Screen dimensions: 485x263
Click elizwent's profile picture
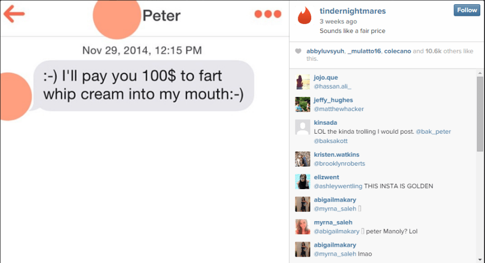pos(302,181)
